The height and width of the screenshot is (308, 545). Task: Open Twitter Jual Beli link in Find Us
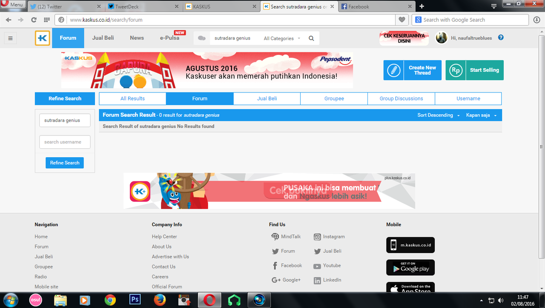pyautogui.click(x=328, y=251)
